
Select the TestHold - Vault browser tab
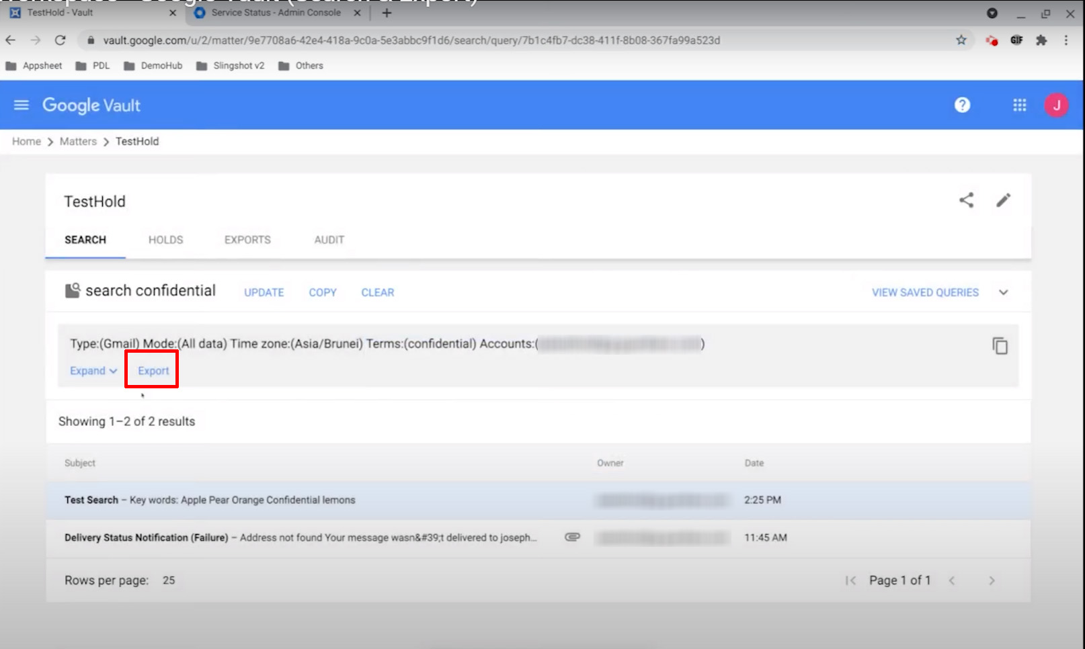(93, 13)
